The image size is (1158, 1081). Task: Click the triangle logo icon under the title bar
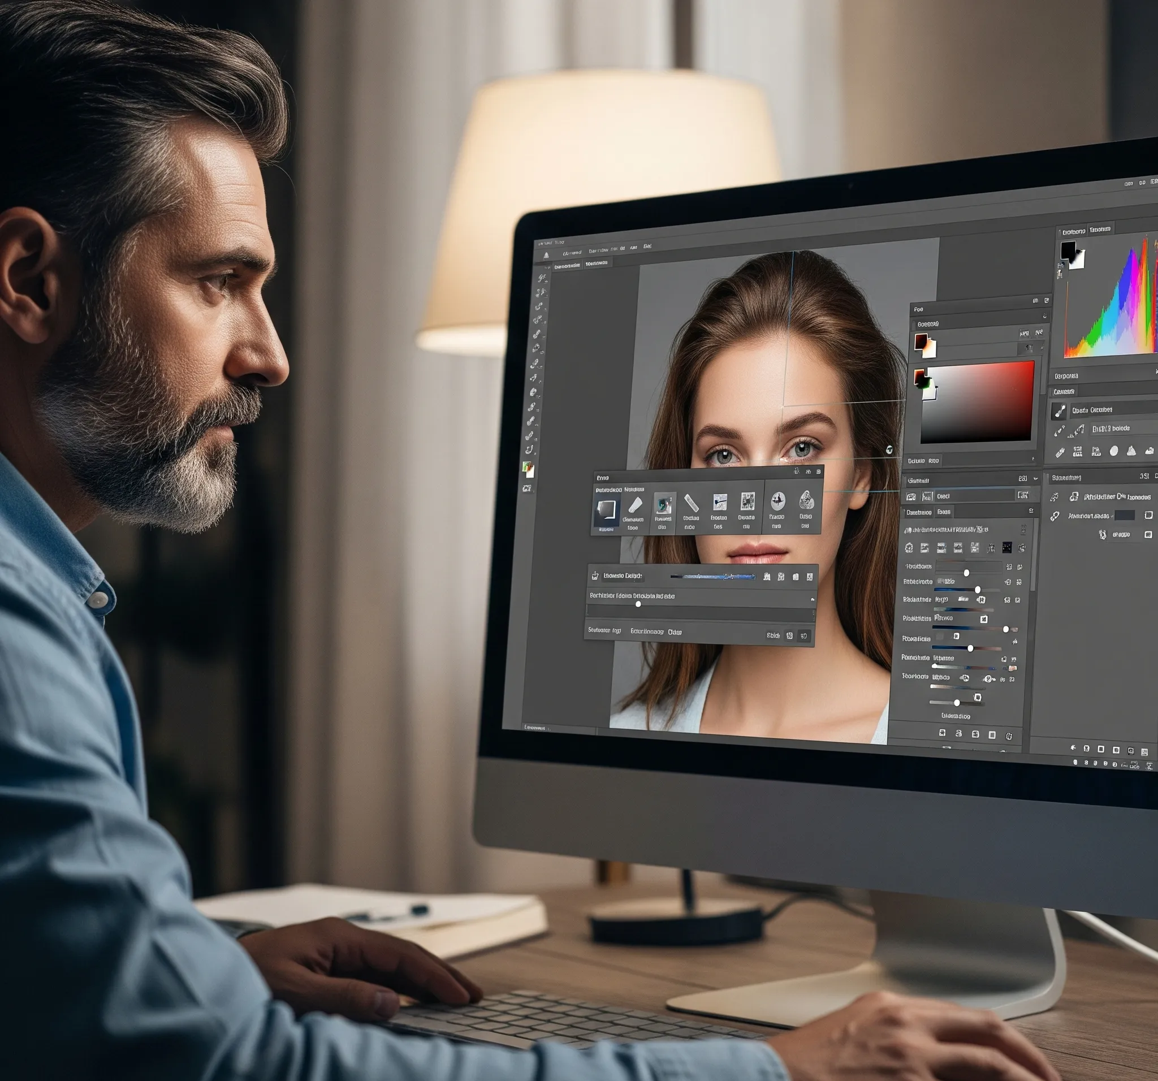click(x=546, y=255)
